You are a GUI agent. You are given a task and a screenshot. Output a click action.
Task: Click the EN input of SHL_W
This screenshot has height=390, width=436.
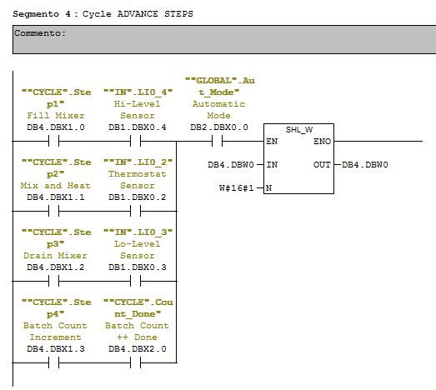click(x=272, y=141)
